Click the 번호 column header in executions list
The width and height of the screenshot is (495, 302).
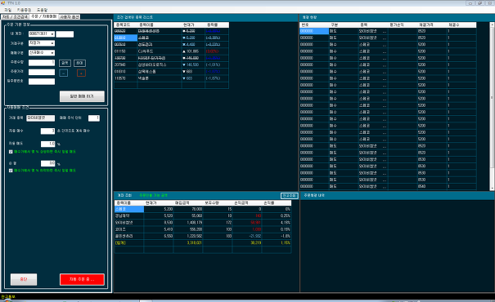point(314,24)
